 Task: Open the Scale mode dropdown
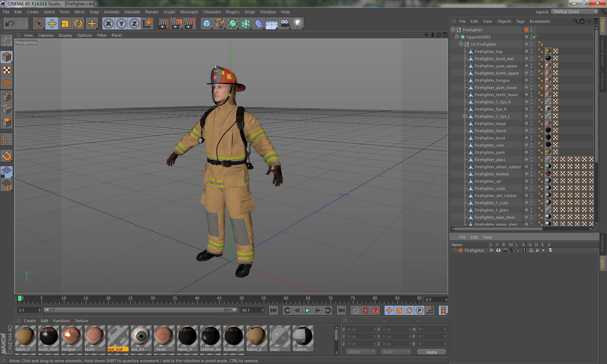coord(396,352)
